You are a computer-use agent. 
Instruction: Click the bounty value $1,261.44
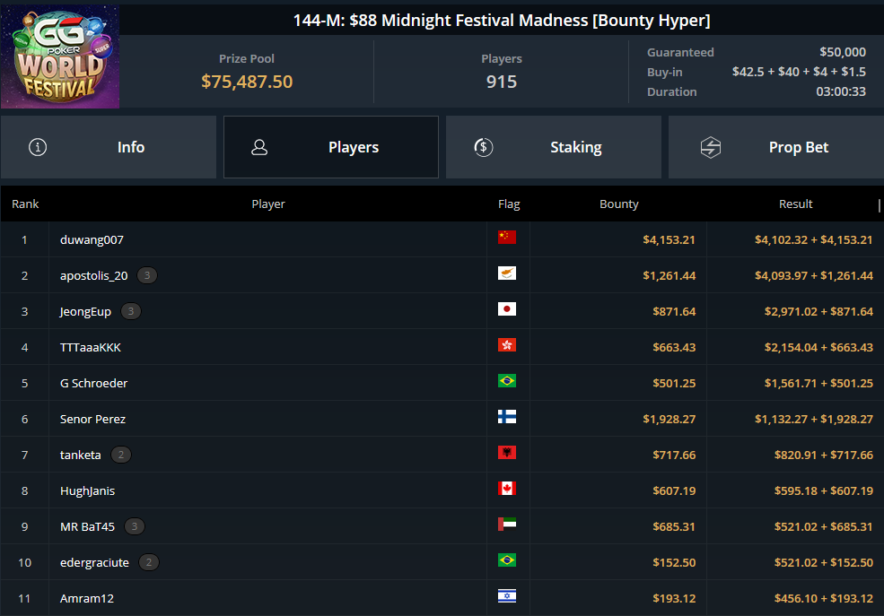[x=670, y=276]
